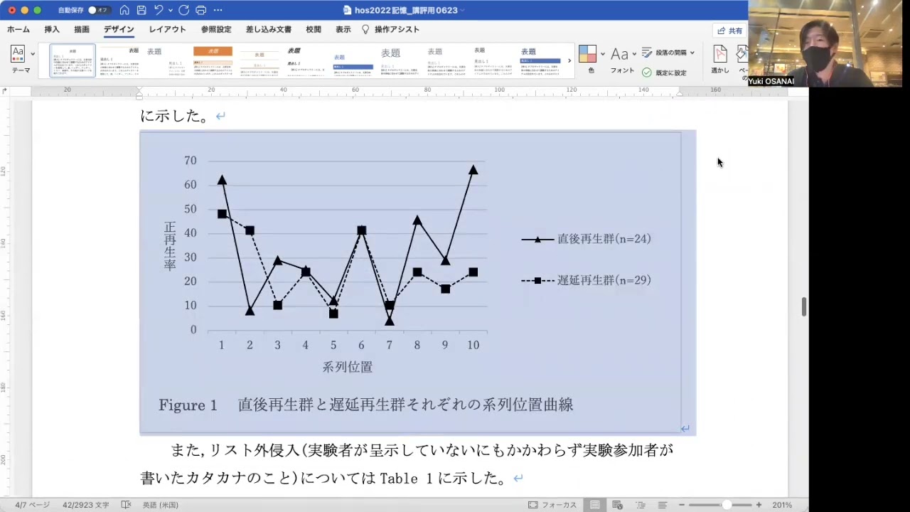
Task: Redo with the circular arrow icon
Action: coord(183,10)
